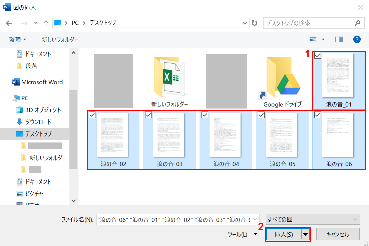Uncheck the 浪の音_04 file checkbox
Viewport: 369px width, 246px height.
pyautogui.click(x=205, y=115)
